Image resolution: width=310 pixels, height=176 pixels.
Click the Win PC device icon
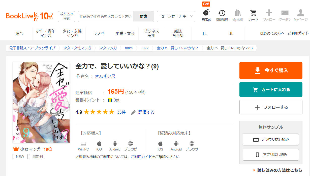[83, 144]
